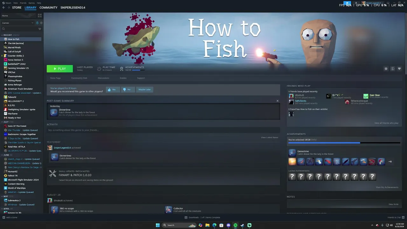Open the Games menu

click(x=31, y=3)
